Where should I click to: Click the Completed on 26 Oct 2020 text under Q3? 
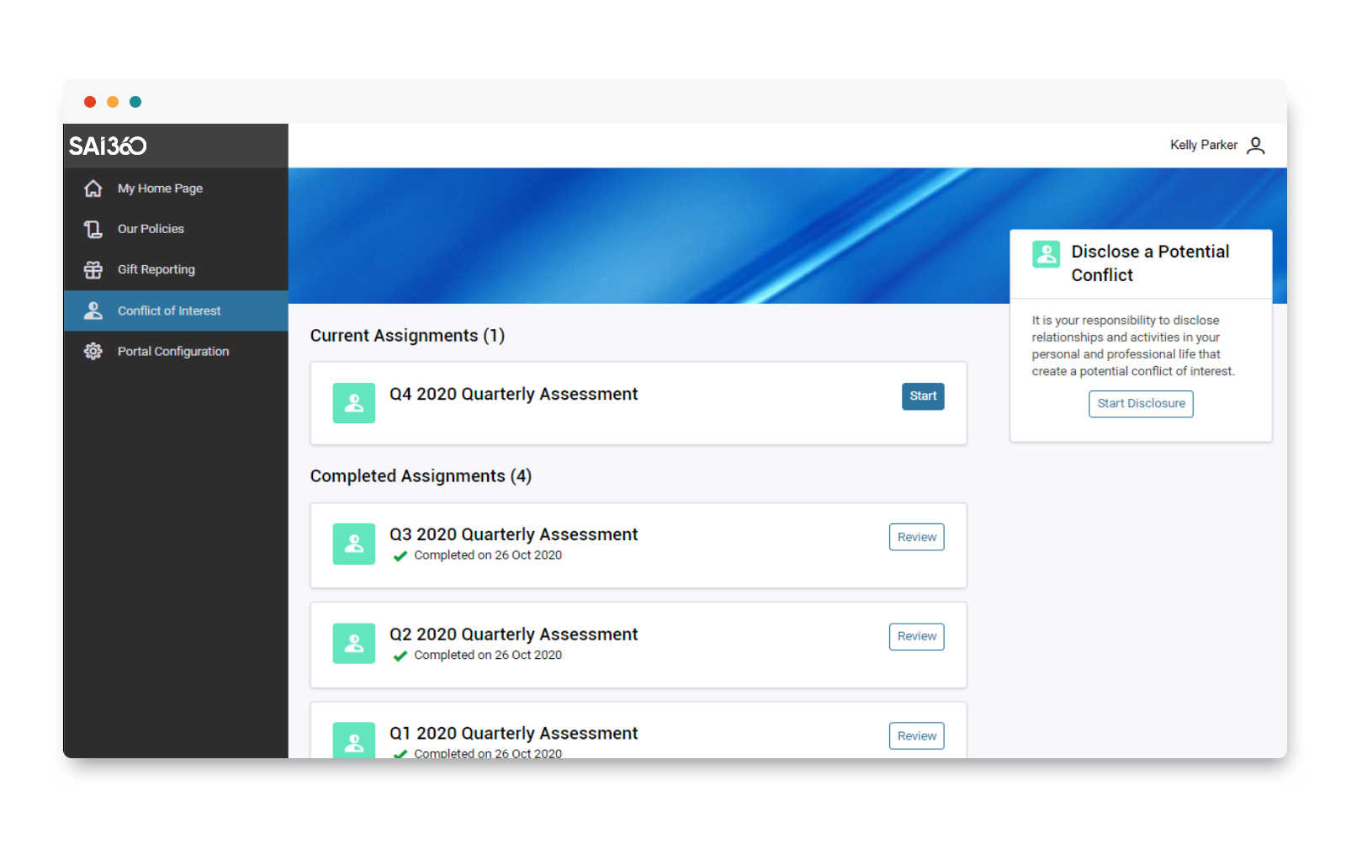pos(488,555)
